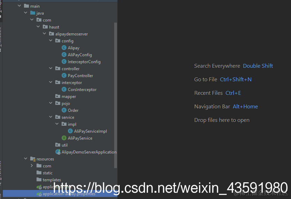Click the Alipay class icon

pyautogui.click(x=64, y=48)
